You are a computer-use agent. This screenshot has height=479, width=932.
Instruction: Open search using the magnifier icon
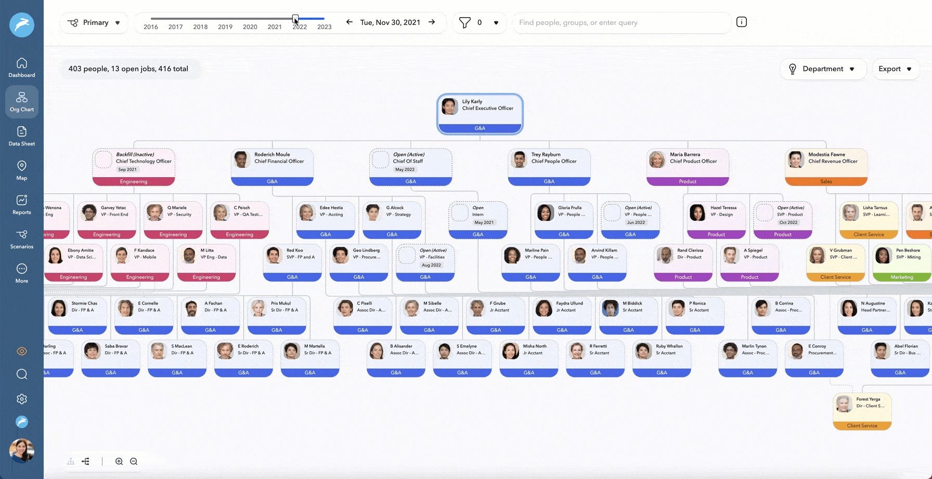[x=21, y=374]
